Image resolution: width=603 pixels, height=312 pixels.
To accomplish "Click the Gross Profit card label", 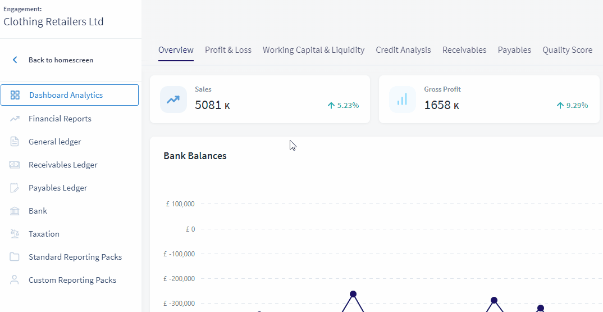I will (442, 89).
